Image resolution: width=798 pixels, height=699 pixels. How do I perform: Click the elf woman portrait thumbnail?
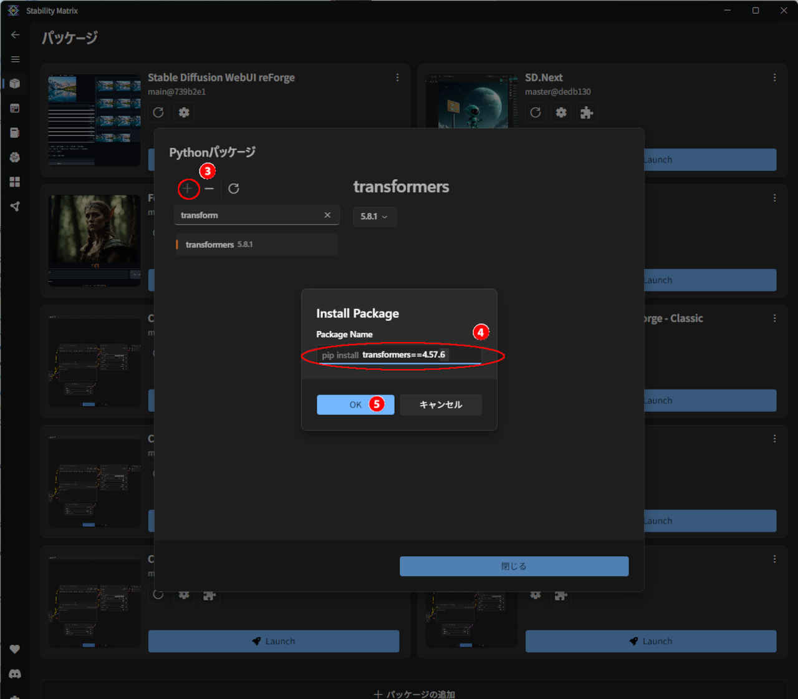coord(94,241)
